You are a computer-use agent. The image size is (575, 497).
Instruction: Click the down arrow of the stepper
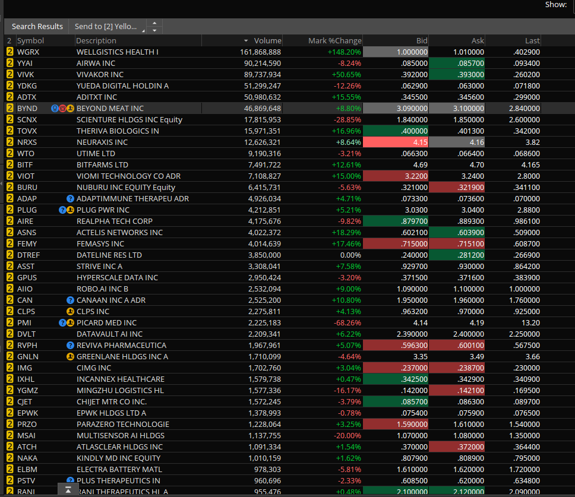[154, 30]
